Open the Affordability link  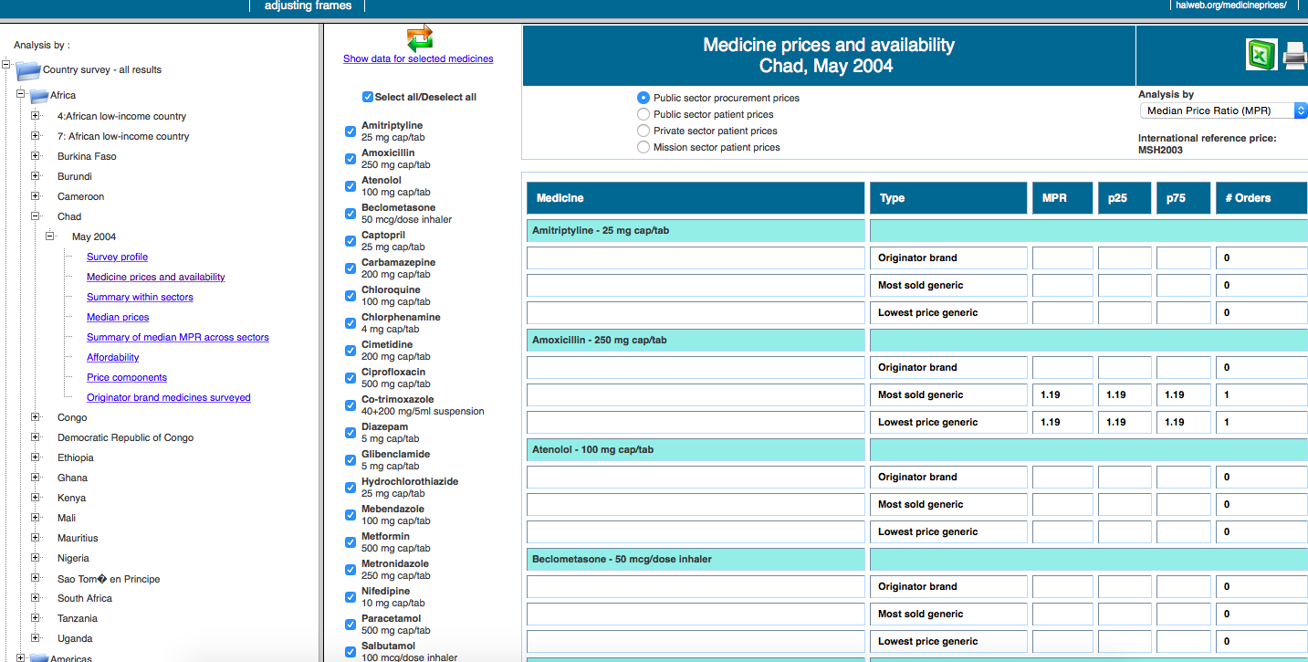[x=113, y=358]
